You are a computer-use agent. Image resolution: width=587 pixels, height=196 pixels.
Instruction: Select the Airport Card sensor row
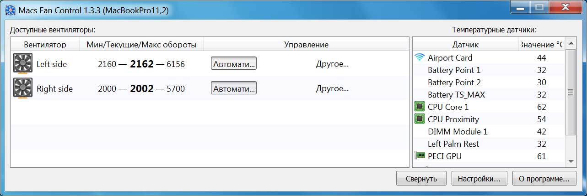coord(489,57)
